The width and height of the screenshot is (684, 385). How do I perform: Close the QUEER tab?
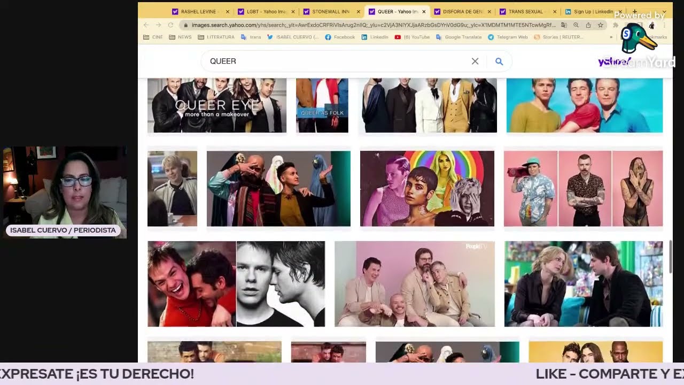point(424,11)
